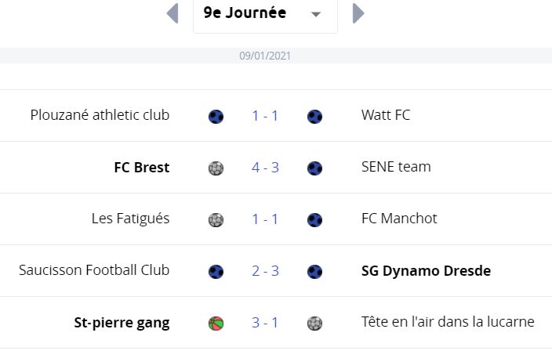The height and width of the screenshot is (358, 552).
Task: Go to the previous journée arrow
Action: click(x=172, y=13)
